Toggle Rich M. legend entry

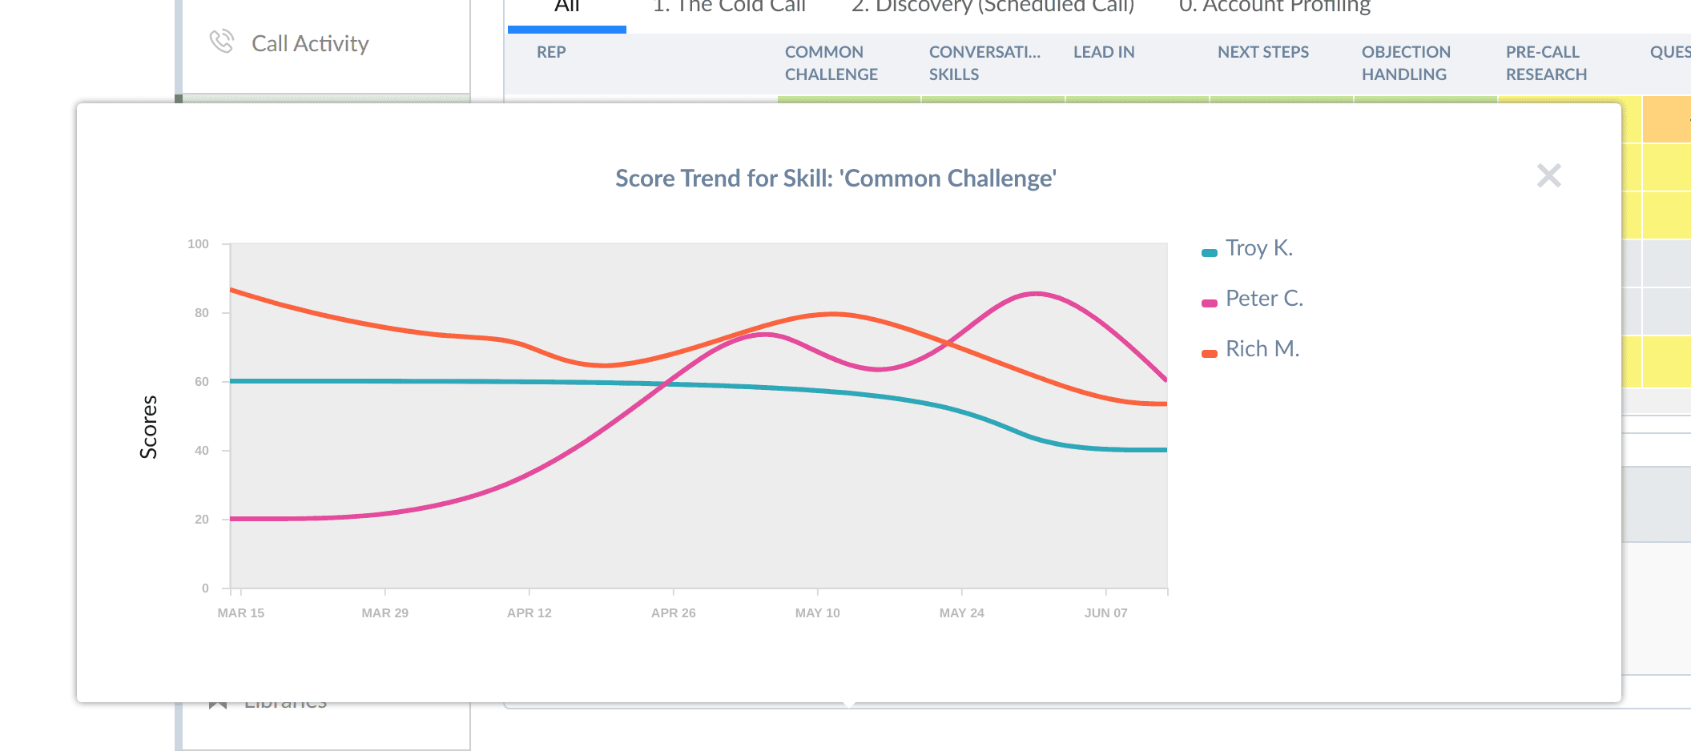coord(1262,349)
